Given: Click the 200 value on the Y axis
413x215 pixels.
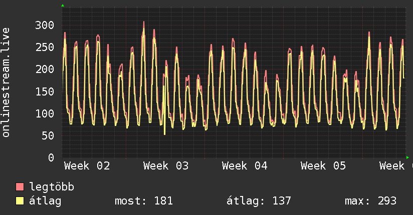Looking at the screenshot, I should [x=44, y=69].
